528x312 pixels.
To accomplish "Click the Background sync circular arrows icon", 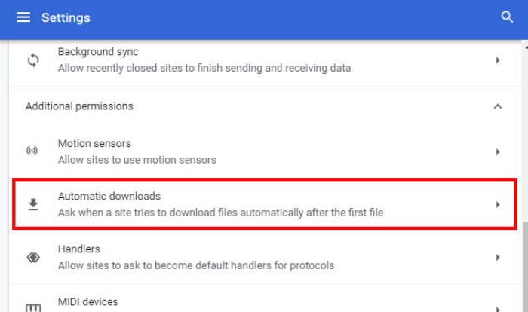I will (33, 60).
